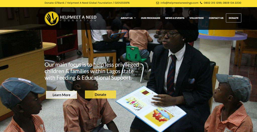
Task: Open the Our Programs page
Action: [150, 18]
